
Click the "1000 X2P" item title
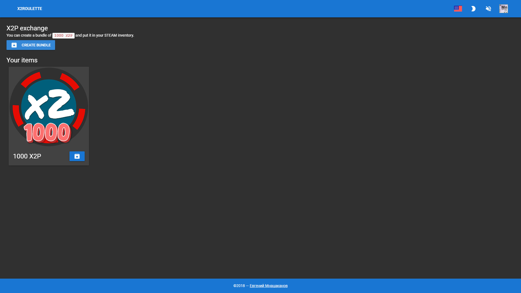click(x=27, y=156)
